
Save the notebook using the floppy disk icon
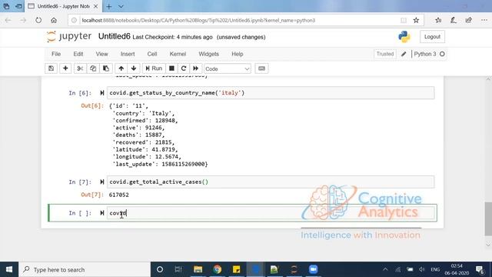52,68
